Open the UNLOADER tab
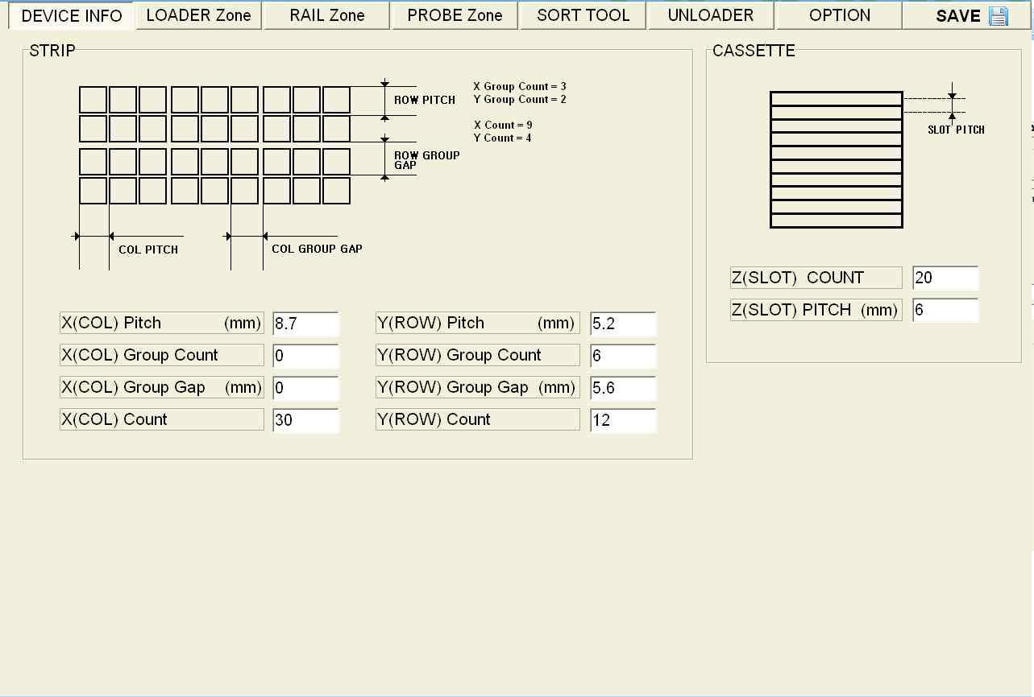 711,15
